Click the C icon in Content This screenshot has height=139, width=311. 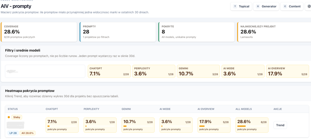(285, 6)
